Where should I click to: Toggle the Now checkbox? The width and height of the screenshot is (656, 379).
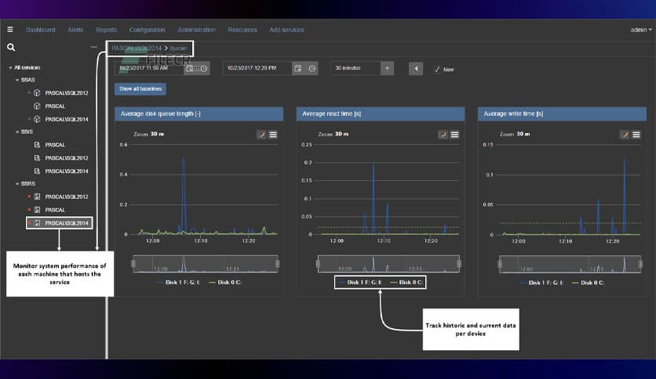click(x=437, y=69)
